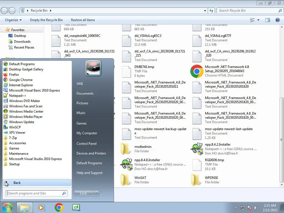This screenshot has width=284, height=213.
Task: Click the Search Recycle Bin field
Action: (250, 11)
